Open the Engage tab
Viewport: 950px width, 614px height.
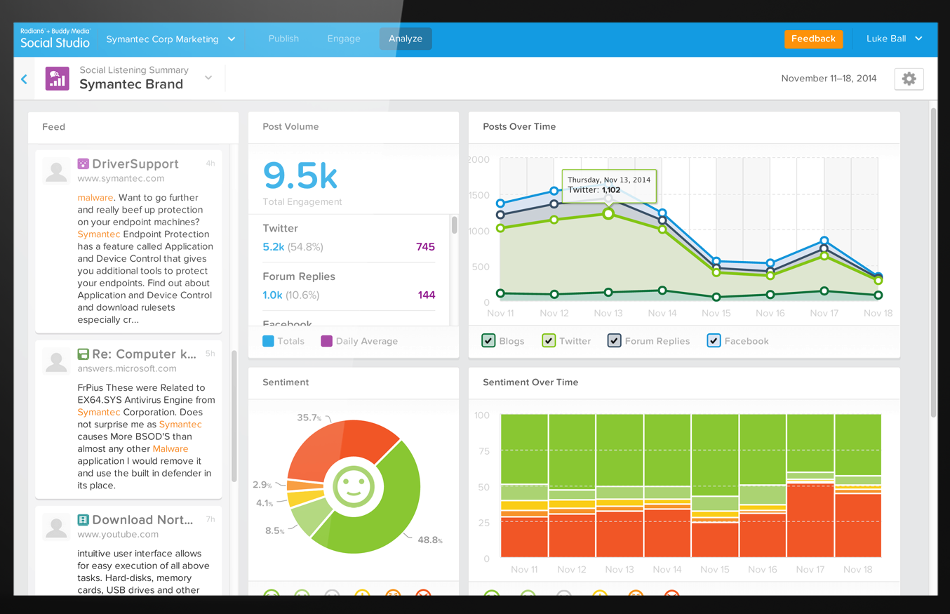coord(344,39)
